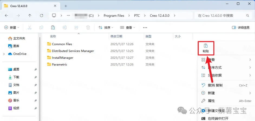Click the Paste icon in context menu
Viewport: 255px width, 121px height.
(206, 46)
